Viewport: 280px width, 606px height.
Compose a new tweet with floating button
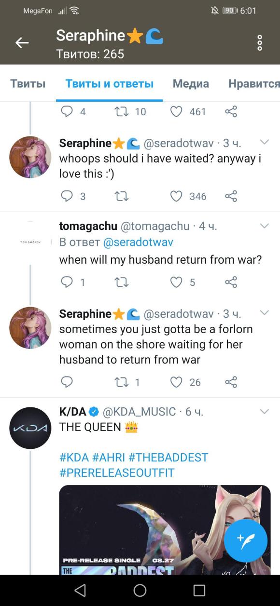tap(246, 540)
